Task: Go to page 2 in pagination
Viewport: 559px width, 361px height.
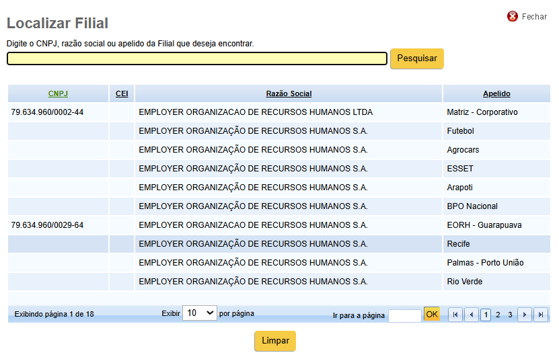Action: pyautogui.click(x=498, y=315)
